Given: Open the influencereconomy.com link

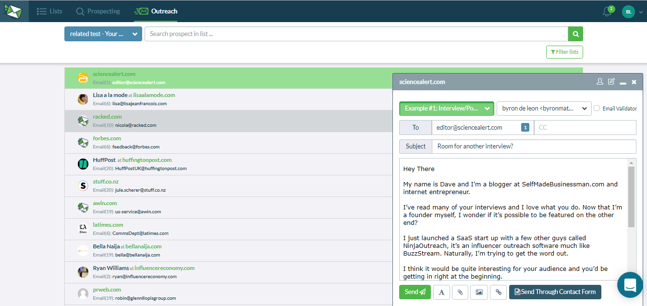Looking at the screenshot, I should pos(165,268).
